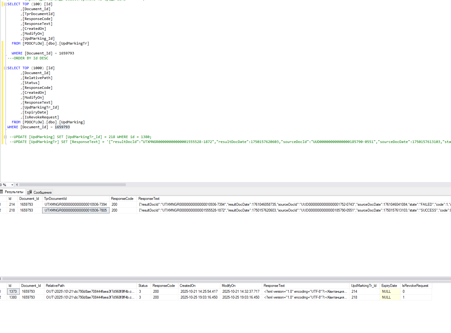Select ModifyOn value 2025-10-21 14:32:37.717

(241, 291)
